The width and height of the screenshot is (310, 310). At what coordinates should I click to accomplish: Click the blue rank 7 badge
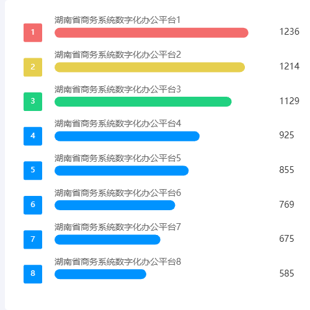point(33,239)
